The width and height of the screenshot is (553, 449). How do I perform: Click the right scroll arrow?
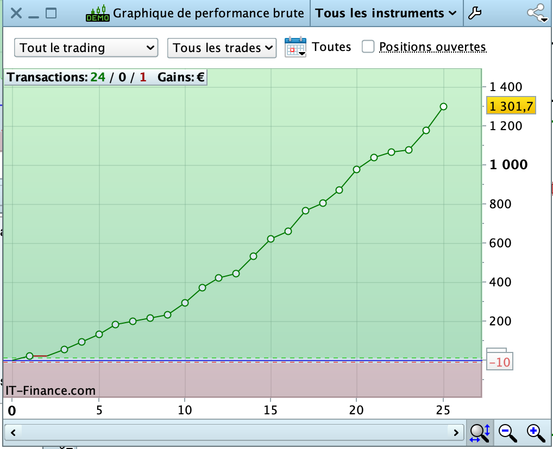point(456,432)
